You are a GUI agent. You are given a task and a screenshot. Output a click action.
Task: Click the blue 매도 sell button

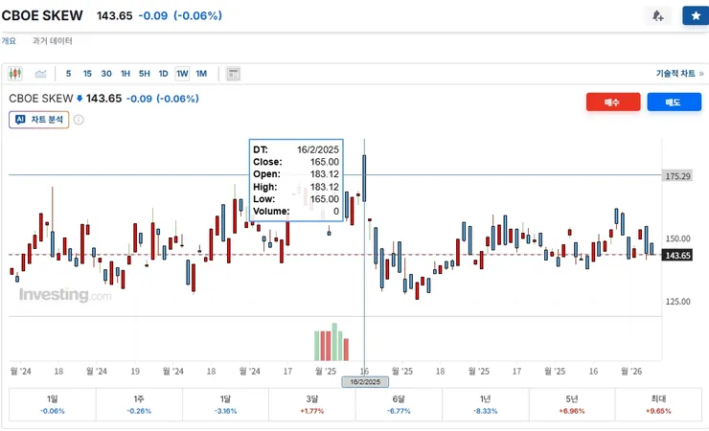tap(675, 102)
